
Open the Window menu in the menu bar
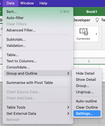(27, 3)
